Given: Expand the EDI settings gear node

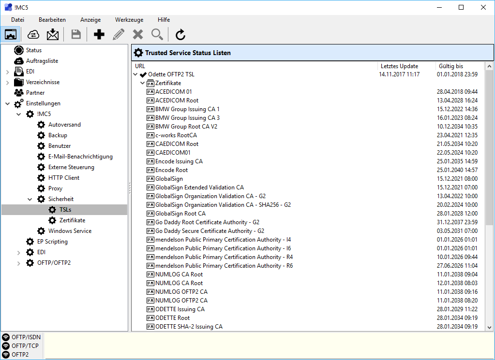Looking at the screenshot, I should [x=18, y=253].
